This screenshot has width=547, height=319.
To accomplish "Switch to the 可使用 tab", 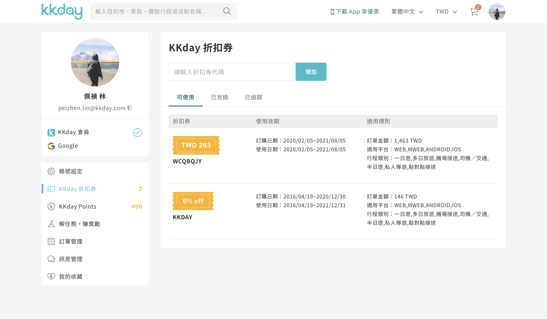I will 185,97.
